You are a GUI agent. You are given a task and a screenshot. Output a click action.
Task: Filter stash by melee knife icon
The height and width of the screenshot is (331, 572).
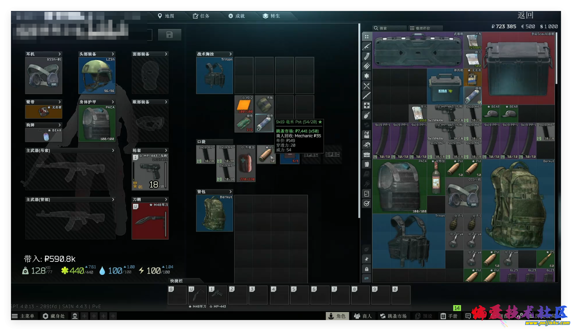tap(367, 96)
